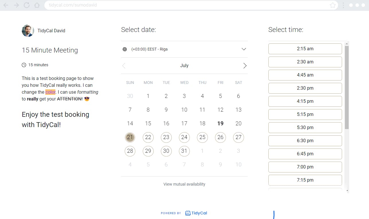Image resolution: width=369 pixels, height=219 pixels.
Task: Reload the page with refresh icon
Action: click(x=27, y=5)
